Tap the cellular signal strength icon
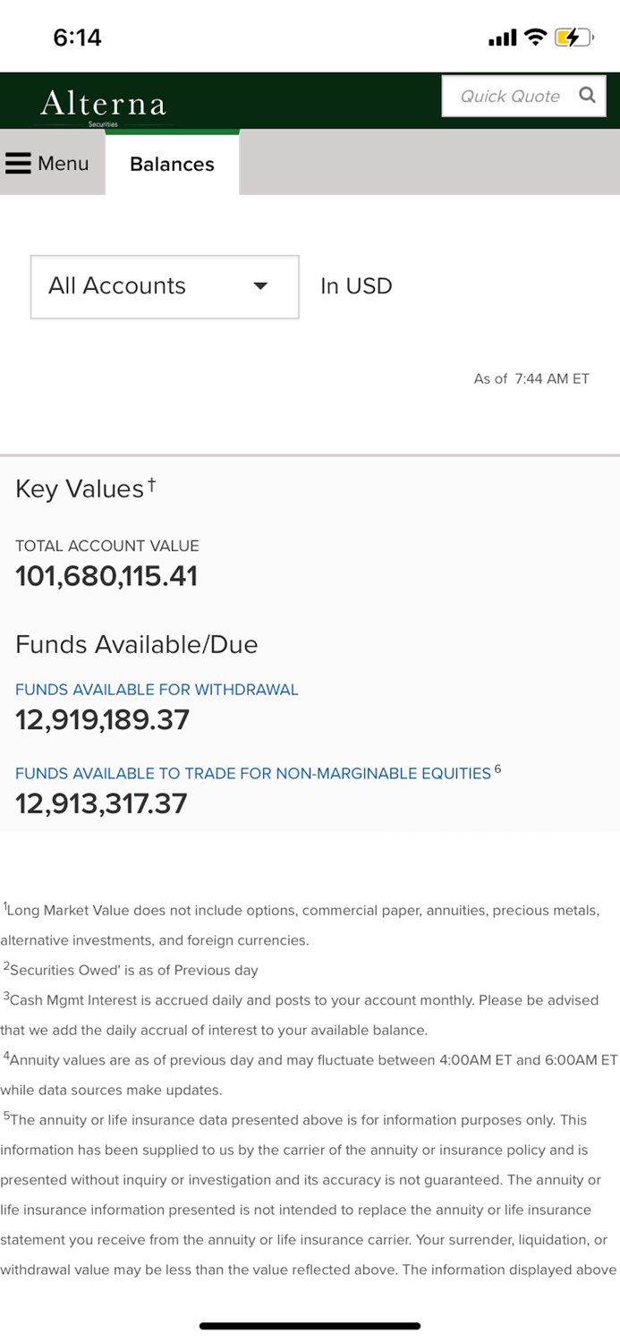This screenshot has height=1342, width=620. tap(502, 37)
